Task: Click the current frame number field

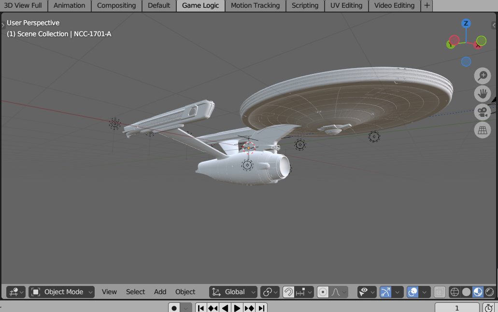Action: coord(457,308)
